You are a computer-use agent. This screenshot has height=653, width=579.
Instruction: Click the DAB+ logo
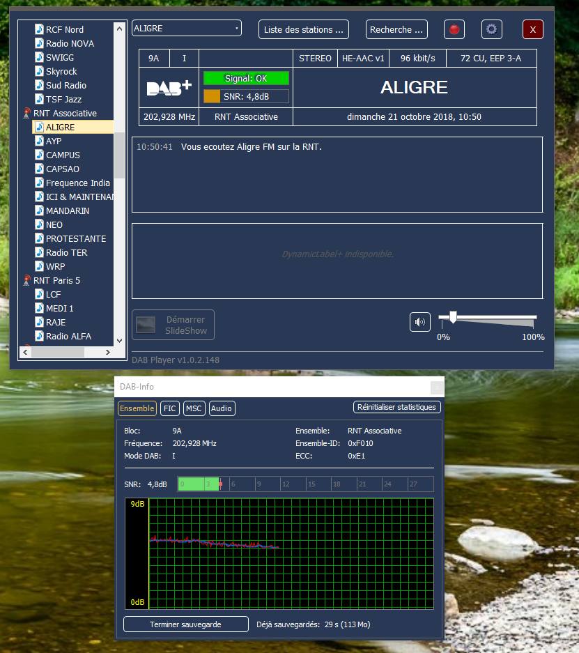pos(169,88)
